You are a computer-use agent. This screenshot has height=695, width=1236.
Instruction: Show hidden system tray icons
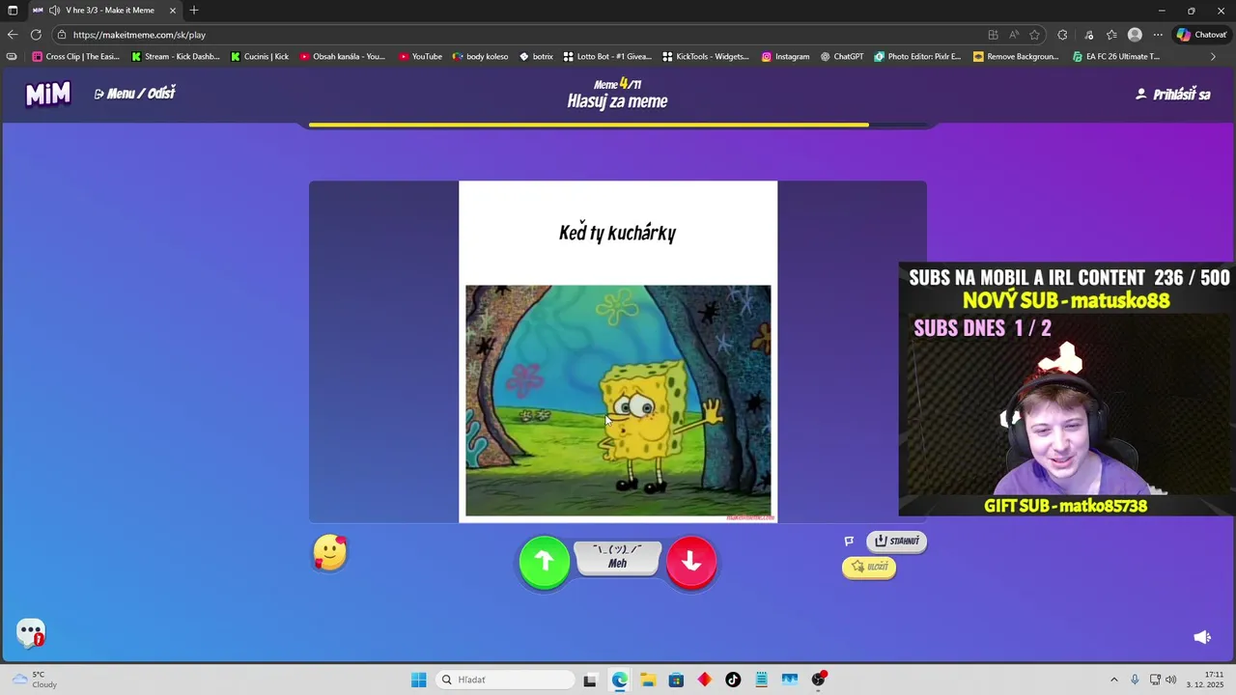(1113, 680)
